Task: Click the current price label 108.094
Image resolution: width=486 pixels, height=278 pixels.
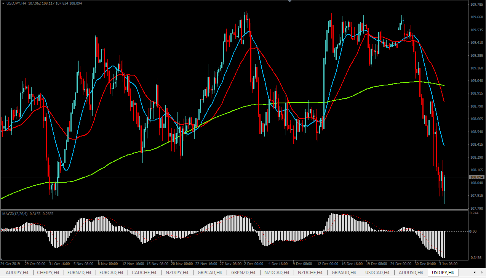Action: tap(477, 177)
